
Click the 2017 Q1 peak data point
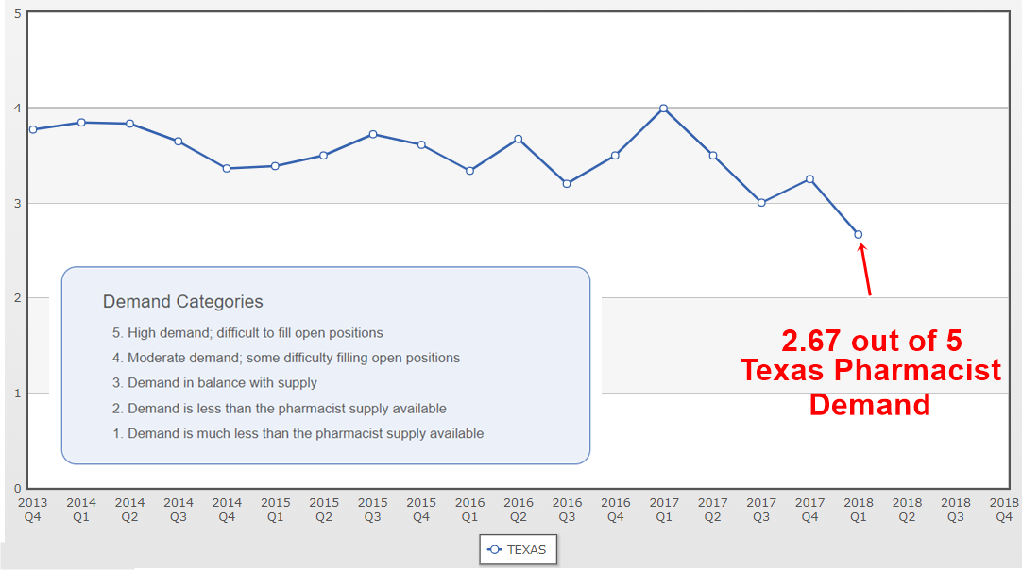[x=663, y=109]
